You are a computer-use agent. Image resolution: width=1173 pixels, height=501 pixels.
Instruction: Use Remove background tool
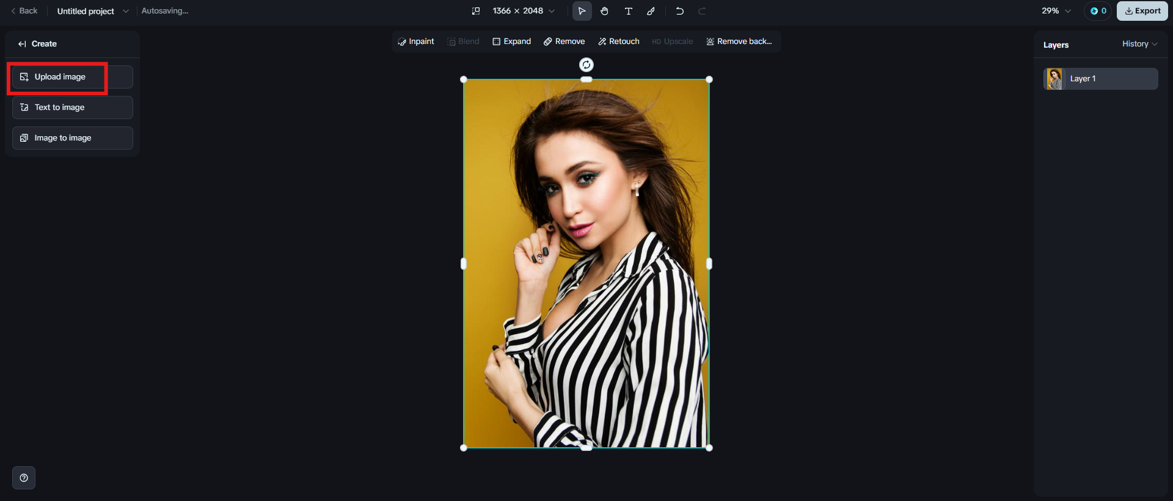pyautogui.click(x=739, y=42)
